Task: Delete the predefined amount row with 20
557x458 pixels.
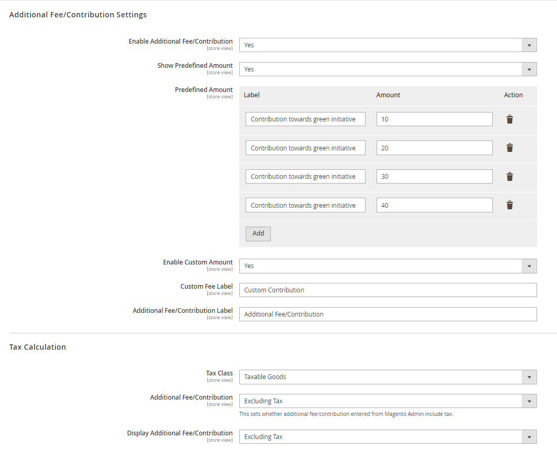Action: coord(509,148)
